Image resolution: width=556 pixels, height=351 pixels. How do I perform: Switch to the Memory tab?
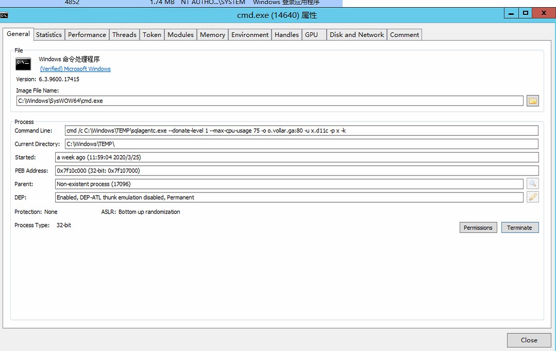click(212, 35)
